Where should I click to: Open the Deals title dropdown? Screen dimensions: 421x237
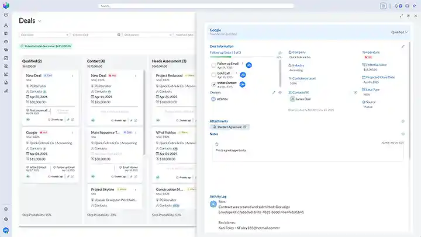40,21
